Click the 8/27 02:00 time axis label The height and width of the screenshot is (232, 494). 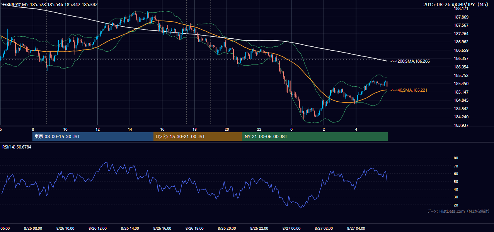[x=324, y=228]
